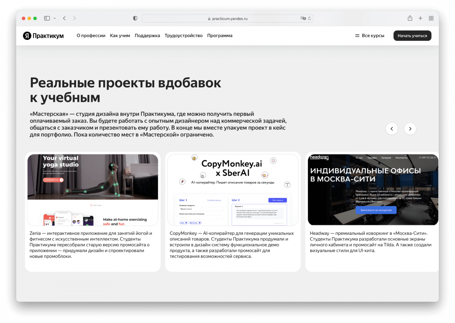This screenshot has width=455, height=323.
Task: Click О нас in Headway thumbnail
Action: 359,158
